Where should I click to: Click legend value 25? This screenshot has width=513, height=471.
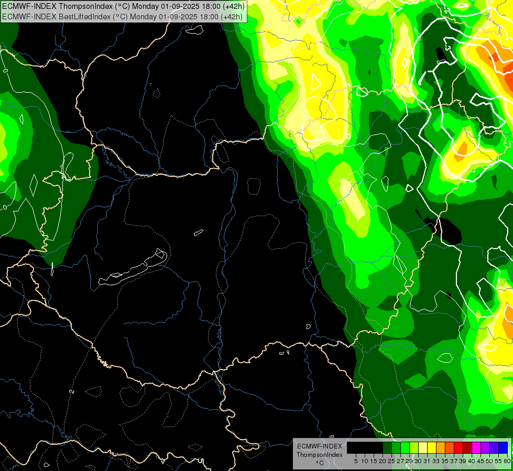click(391, 461)
